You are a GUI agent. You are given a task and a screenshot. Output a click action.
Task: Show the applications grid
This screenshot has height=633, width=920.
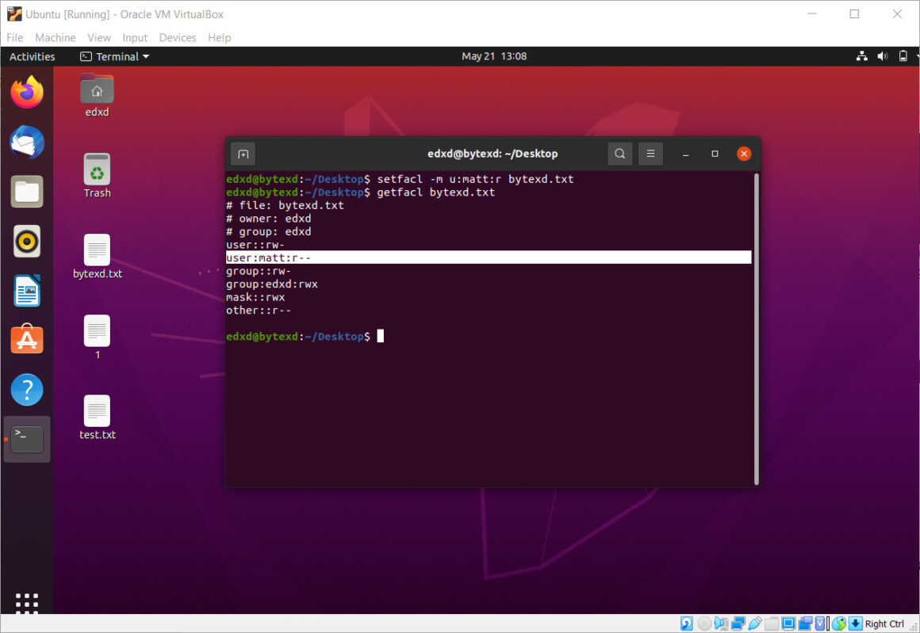[27, 603]
